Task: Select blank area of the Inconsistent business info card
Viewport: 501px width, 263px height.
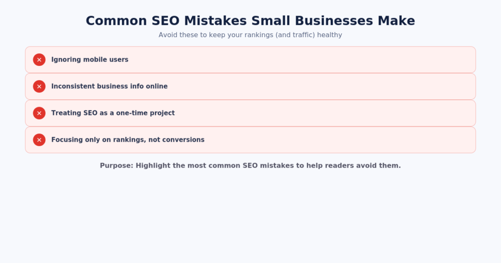Action: tap(319, 87)
